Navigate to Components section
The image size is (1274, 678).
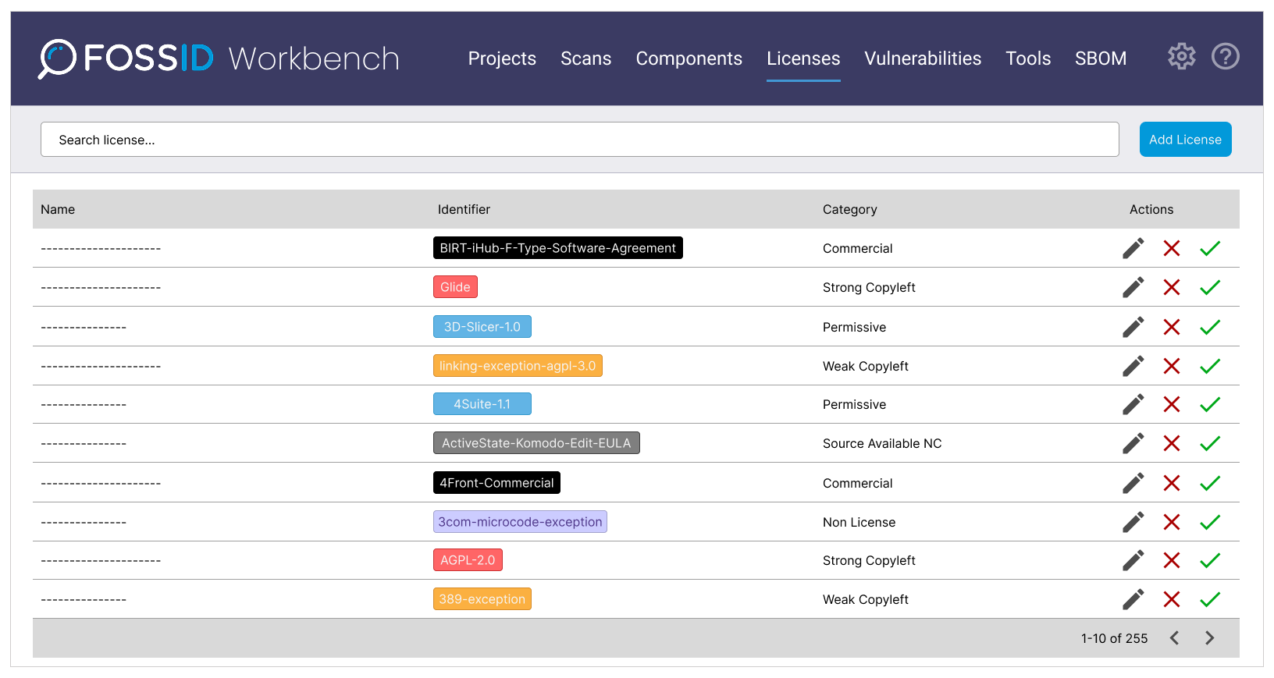point(689,59)
